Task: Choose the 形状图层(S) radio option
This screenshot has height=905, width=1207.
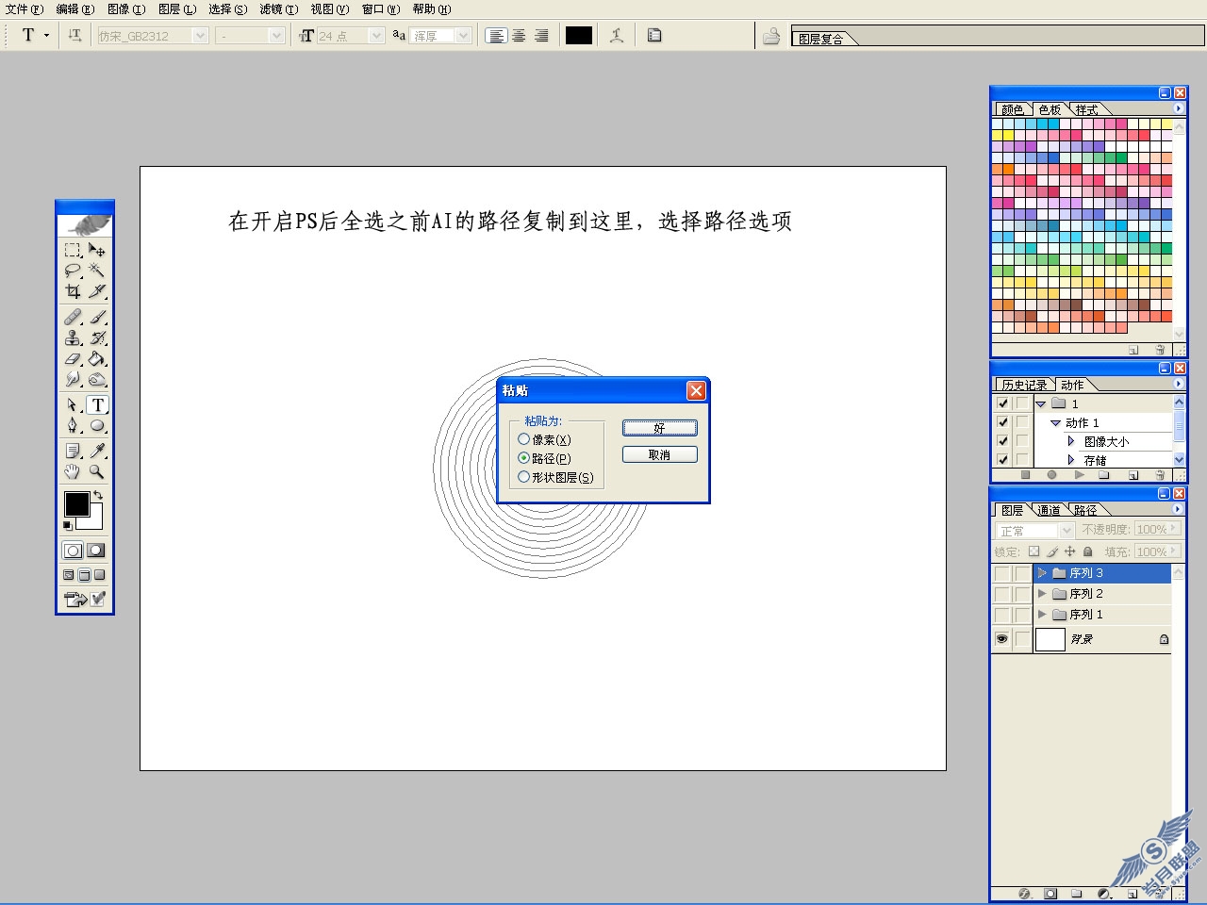Action: coord(555,477)
